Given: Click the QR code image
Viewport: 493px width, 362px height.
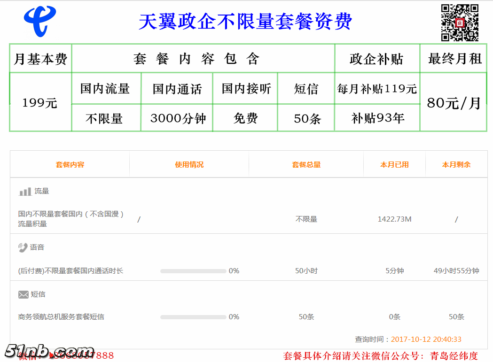Looking at the screenshot, I should click(x=459, y=23).
